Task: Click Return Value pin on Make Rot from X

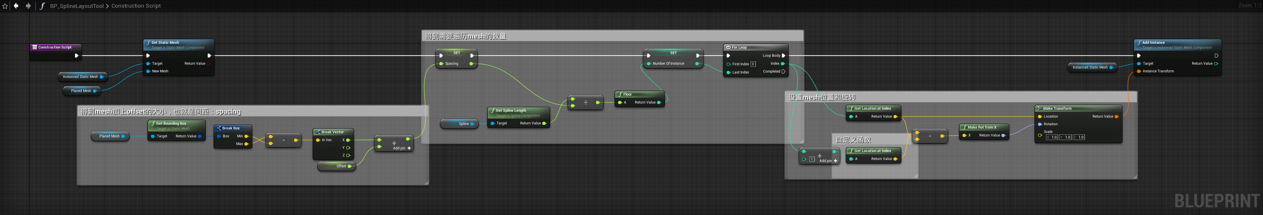Action: [1003, 135]
